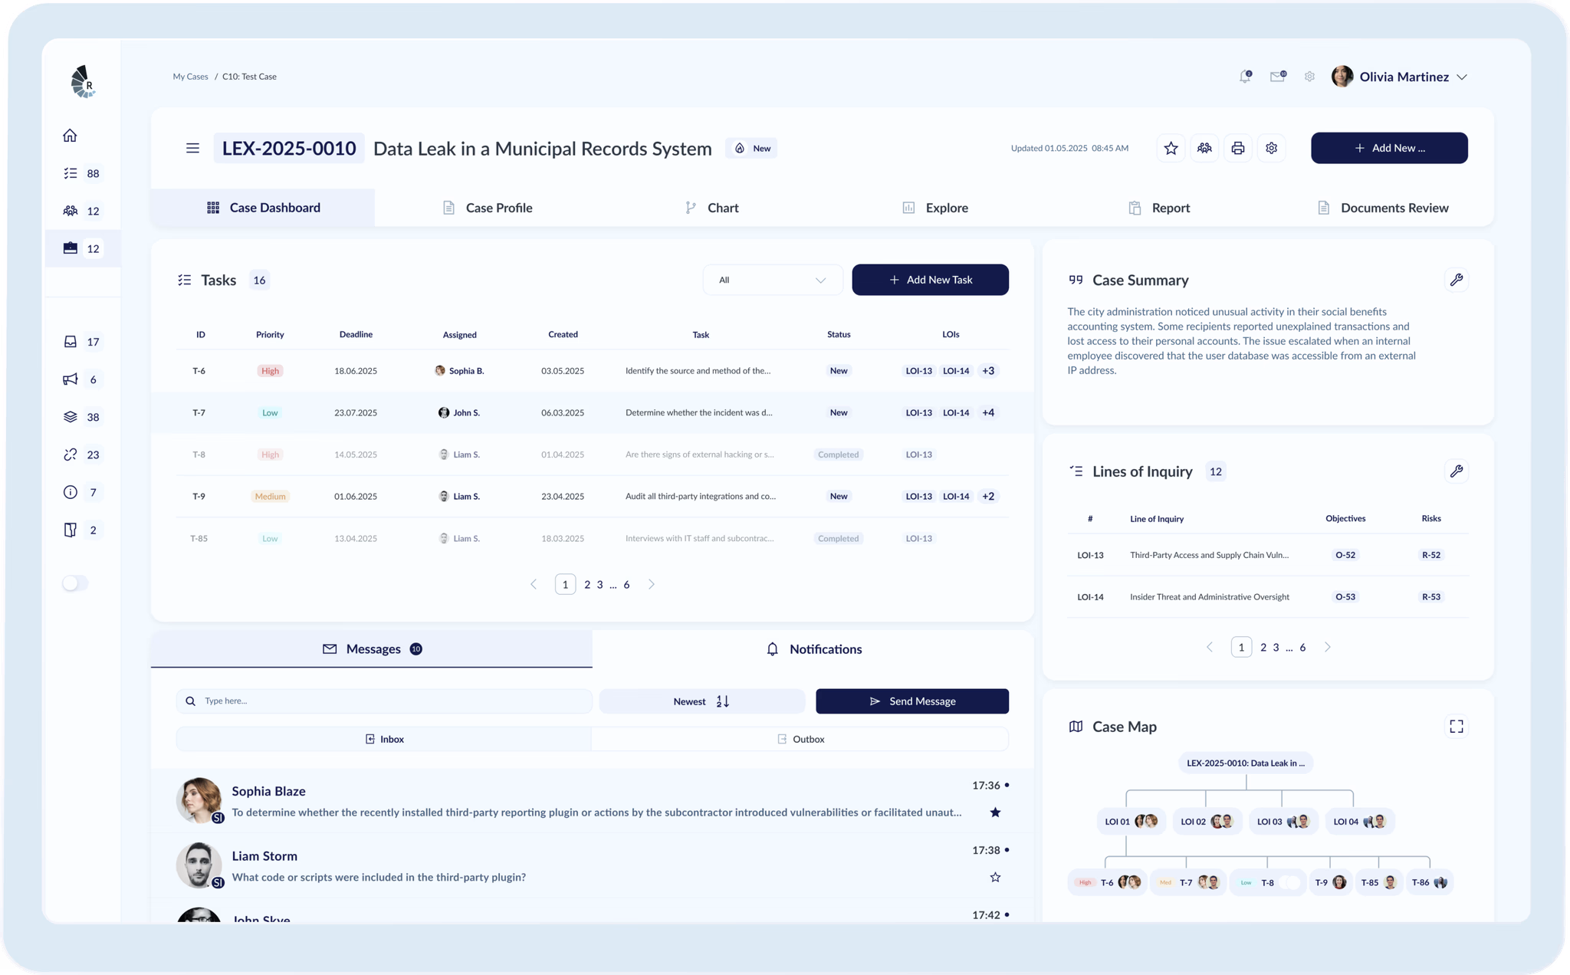Expand +4 more LOIs on task T-7
Viewport: 1570px width, 975px height.
click(x=988, y=412)
